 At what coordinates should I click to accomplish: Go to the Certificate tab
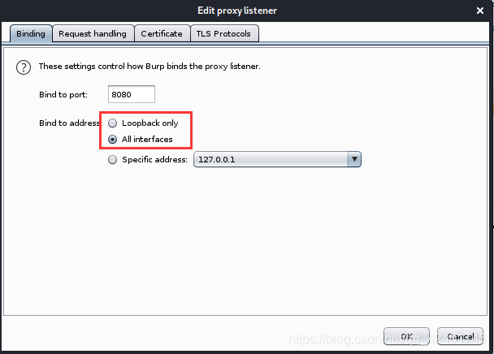(162, 33)
